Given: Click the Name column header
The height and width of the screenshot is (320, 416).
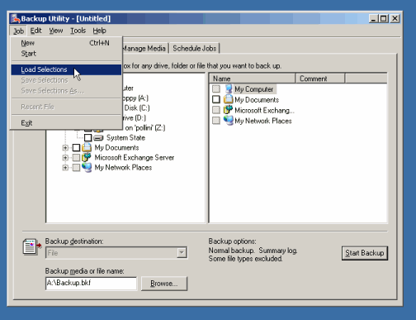Looking at the screenshot, I should tap(253, 79).
